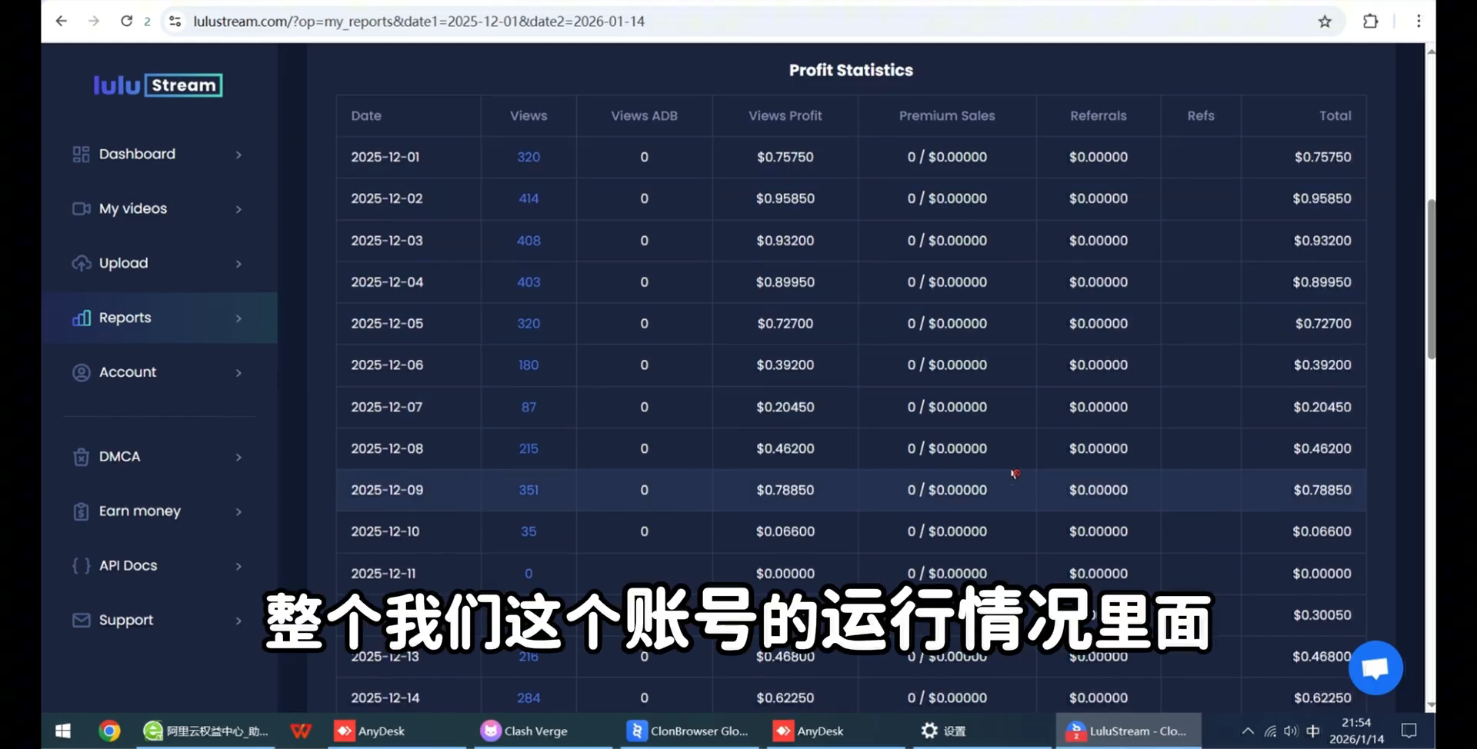1477x749 pixels.
Task: Click views value 403 for 2025-12-04
Action: pyautogui.click(x=528, y=282)
